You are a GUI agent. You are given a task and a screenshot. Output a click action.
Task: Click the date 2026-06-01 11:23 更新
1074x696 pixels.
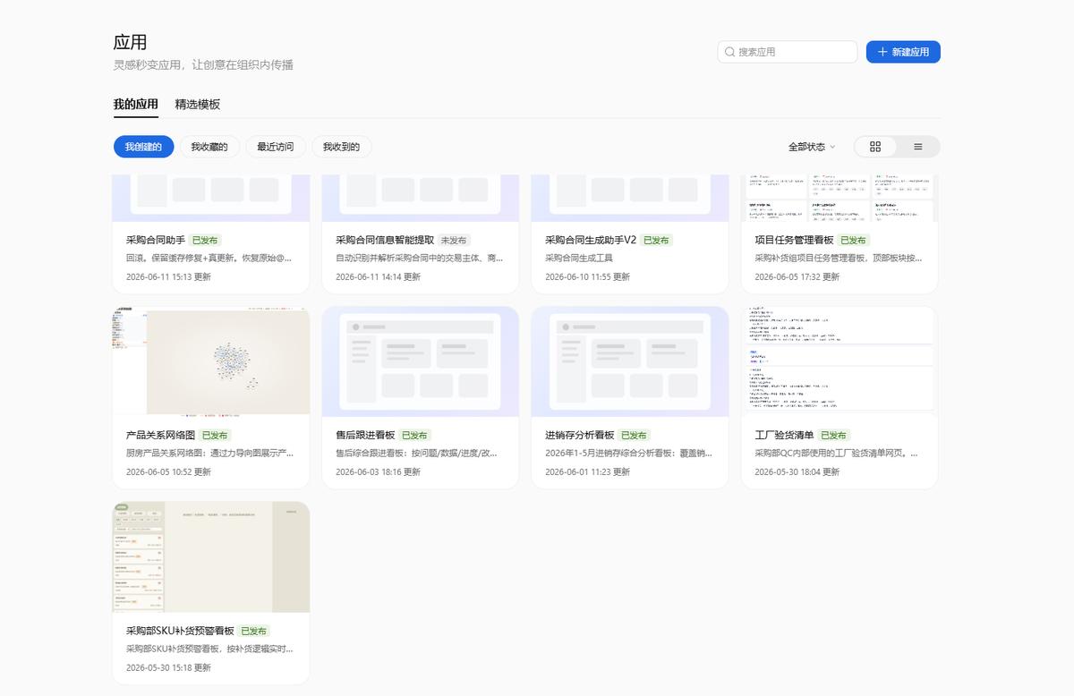pyautogui.click(x=587, y=472)
